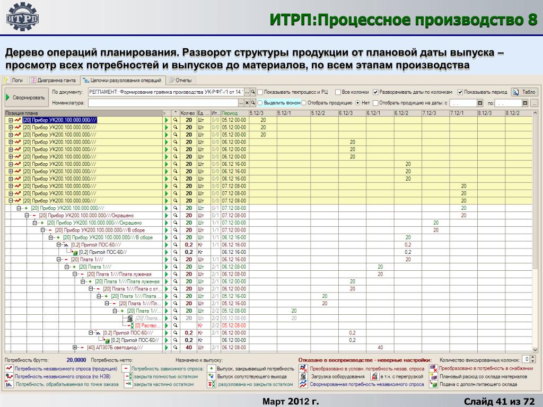Uncheck Разворачивать даты по колонкам
543x407 pixels.
375,92
